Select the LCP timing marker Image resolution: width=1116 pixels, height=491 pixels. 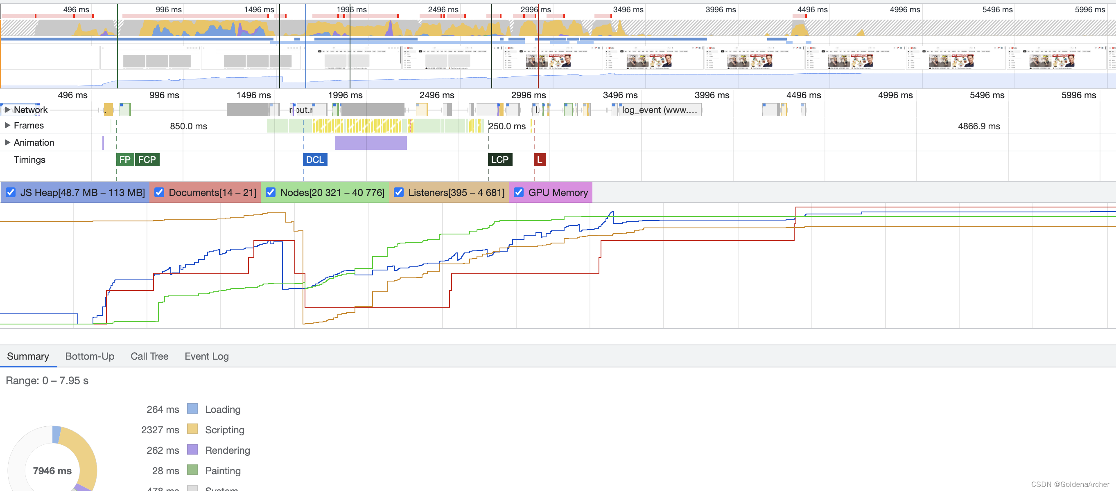(500, 160)
